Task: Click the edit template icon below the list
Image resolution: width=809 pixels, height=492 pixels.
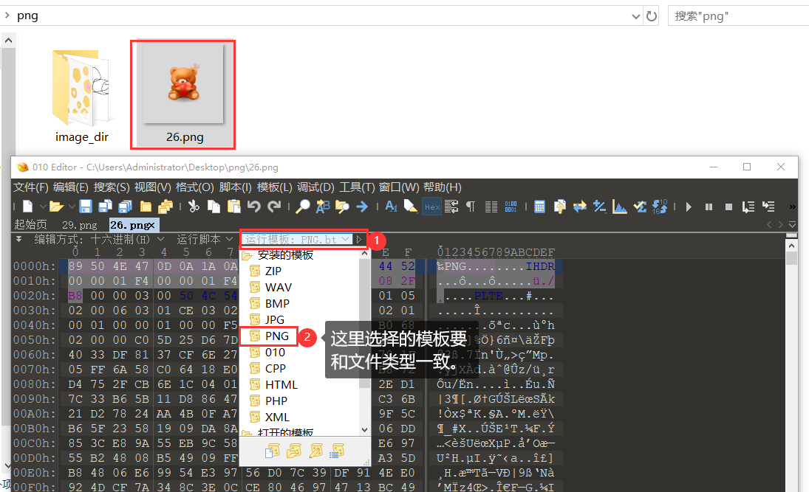Action: pos(315,451)
